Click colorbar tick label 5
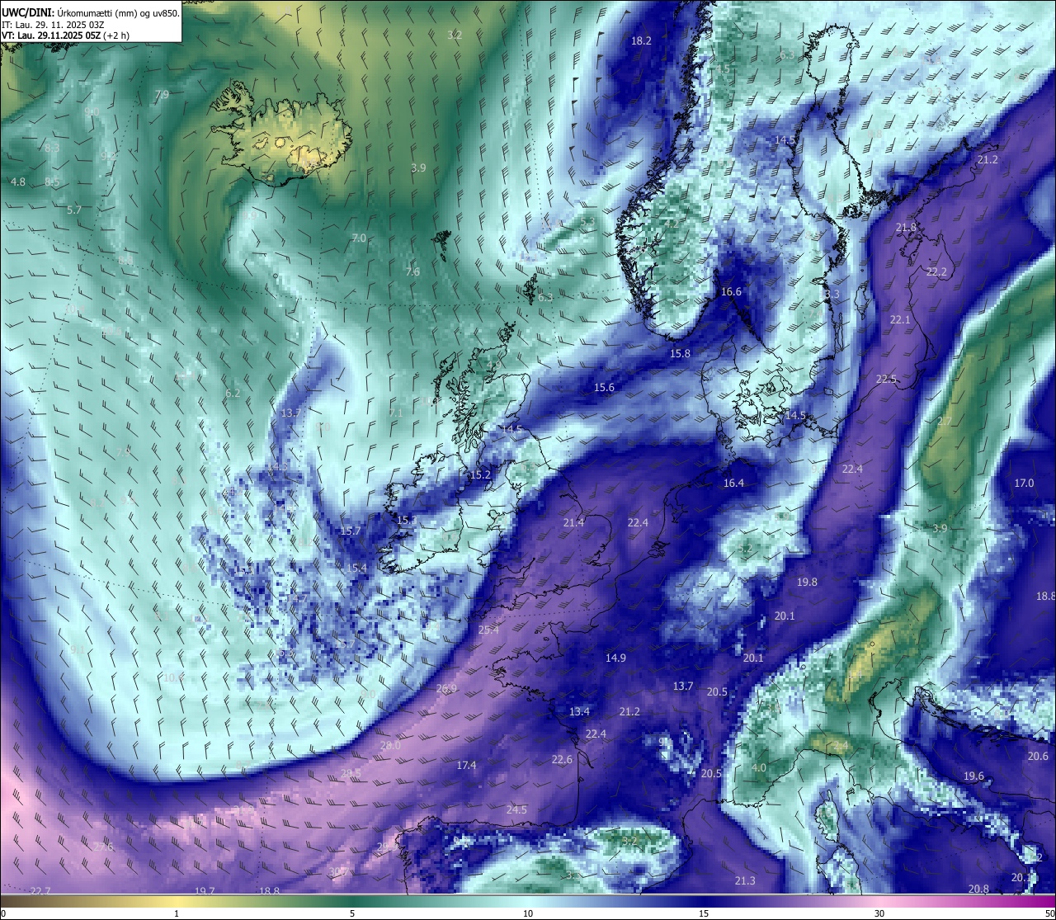This screenshot has height=920, width=1056. tap(352, 913)
